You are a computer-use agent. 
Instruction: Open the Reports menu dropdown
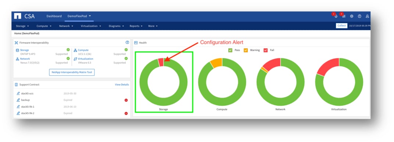(x=136, y=26)
